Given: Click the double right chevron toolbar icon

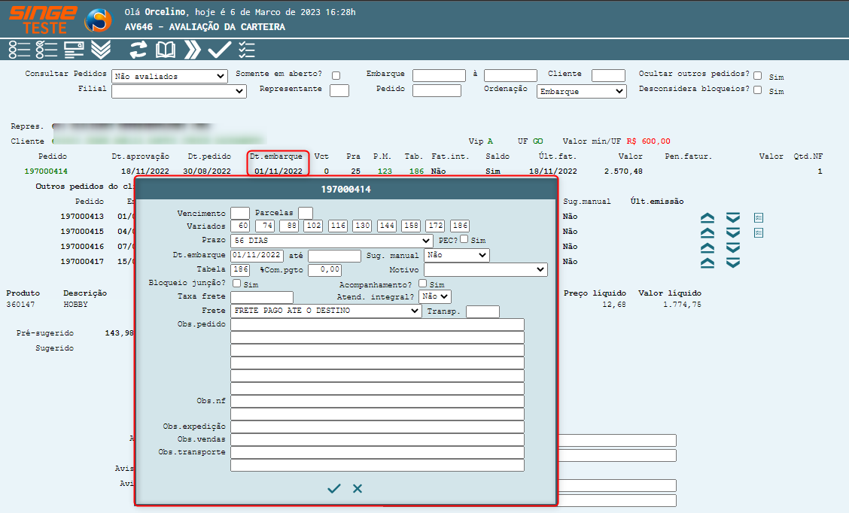Looking at the screenshot, I should point(193,50).
